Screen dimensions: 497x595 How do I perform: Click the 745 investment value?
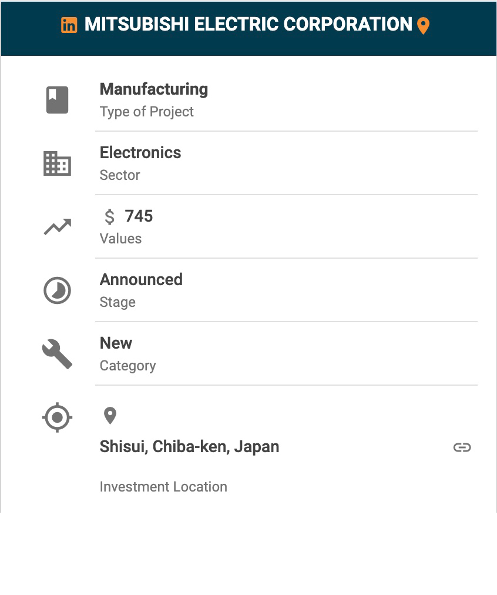(x=139, y=216)
